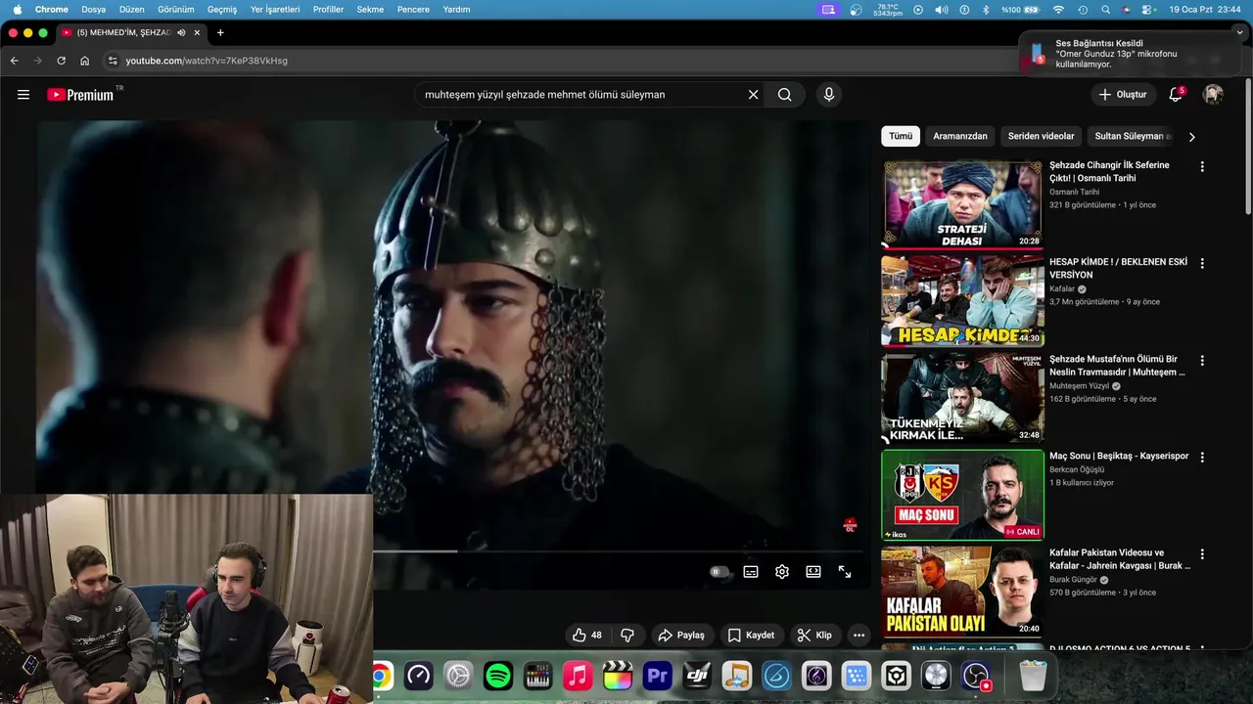The width and height of the screenshot is (1253, 704).
Task: Mute the tab audio icon
Action: click(x=181, y=32)
